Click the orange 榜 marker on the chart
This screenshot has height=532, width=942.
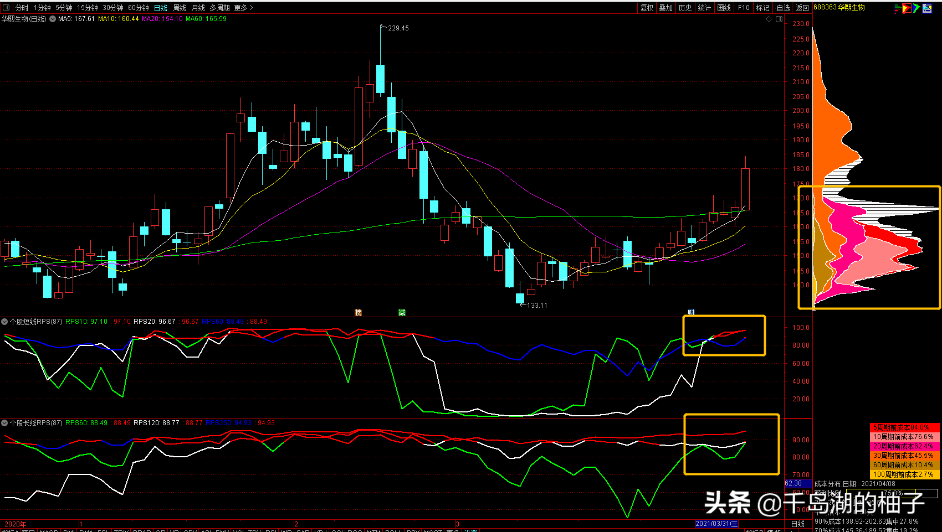click(358, 313)
